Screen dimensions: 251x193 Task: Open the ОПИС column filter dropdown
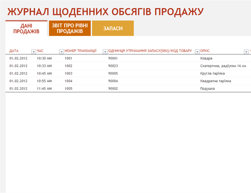[246, 52]
